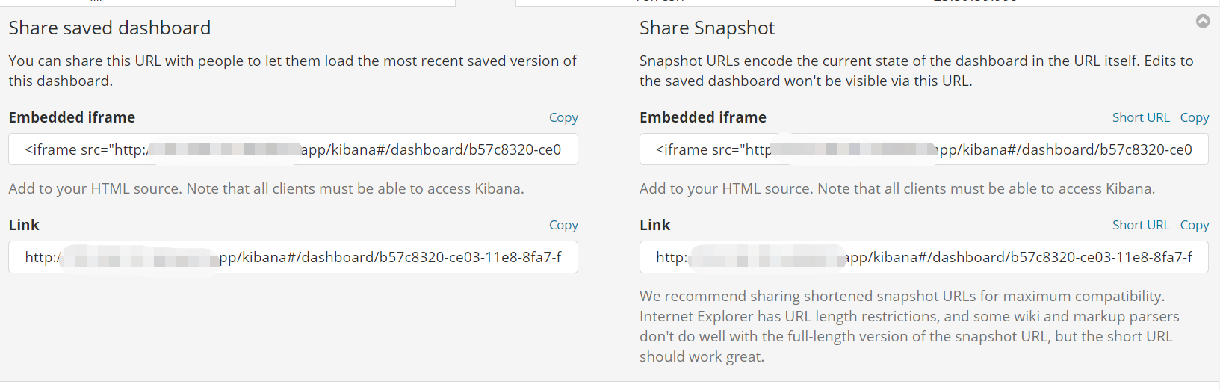Copy the snapshot embedded iframe code

(x=1194, y=117)
